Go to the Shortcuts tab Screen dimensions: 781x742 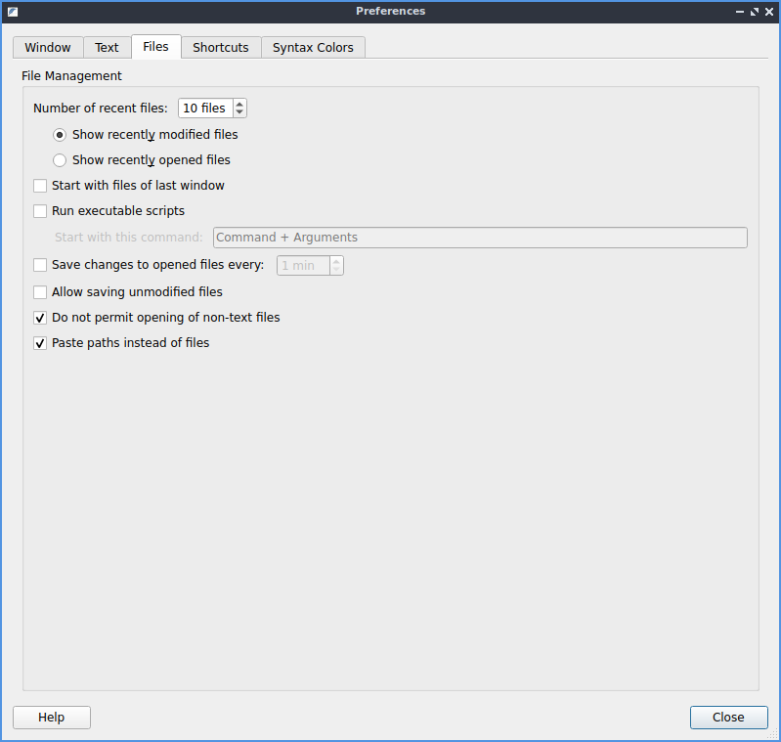[220, 48]
